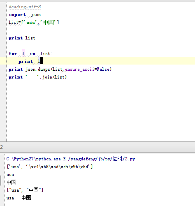Viewport: 195px width, 206px height.
Task: Click the editor gutter beside the for line
Action: coord(3,53)
